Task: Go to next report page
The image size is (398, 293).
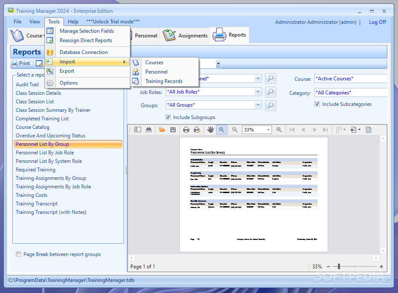Action: [x=315, y=130]
